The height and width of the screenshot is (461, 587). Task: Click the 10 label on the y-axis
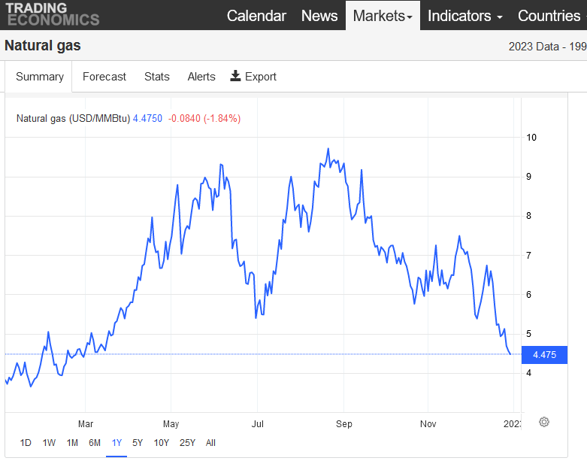531,138
